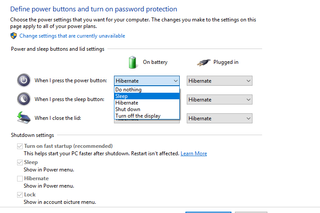Screen dimensions: 320x213
Task: Open the Learn More link
Action: (194, 154)
